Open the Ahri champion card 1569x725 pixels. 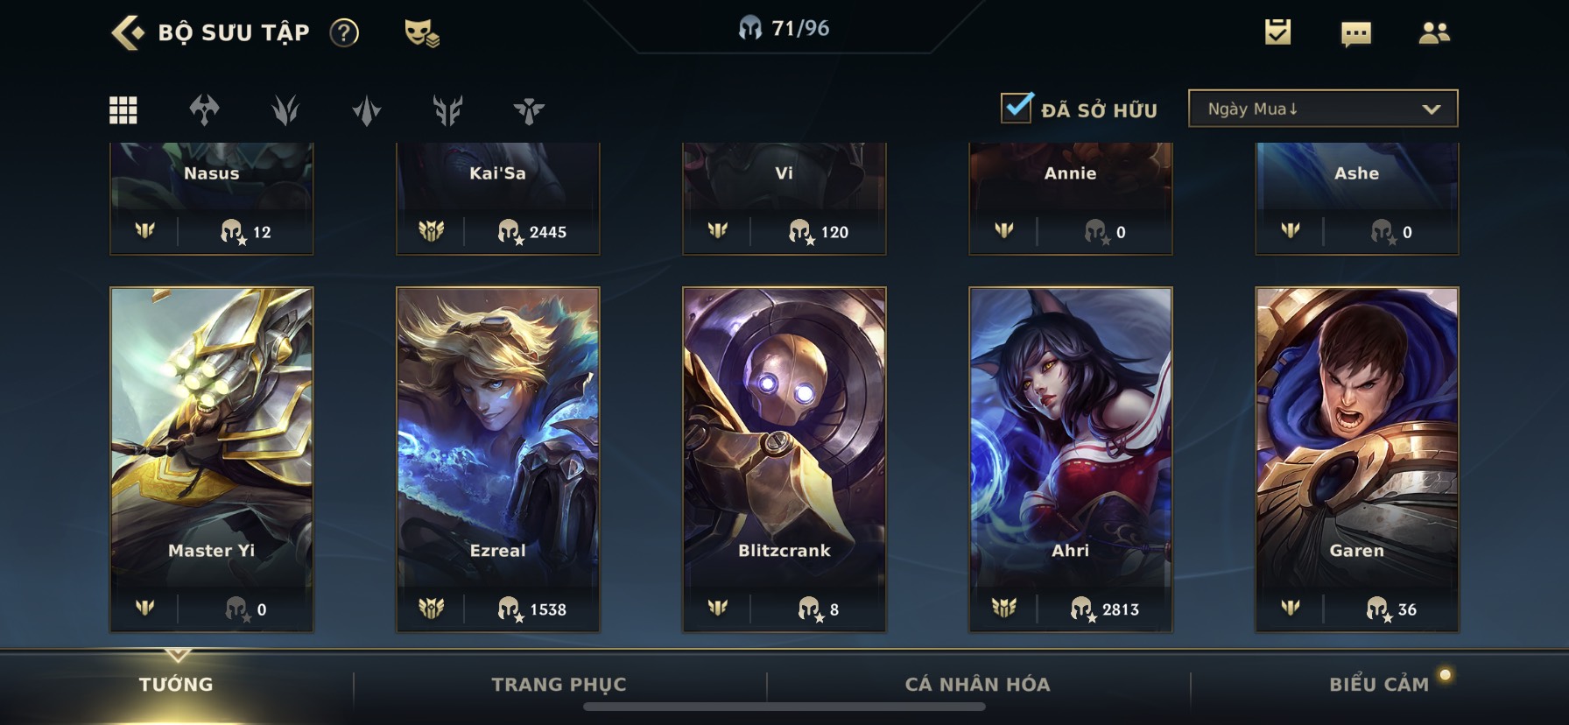tap(1071, 460)
